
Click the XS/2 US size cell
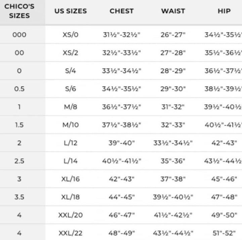70,53
